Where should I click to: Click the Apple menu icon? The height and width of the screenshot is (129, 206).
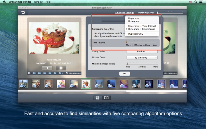point(4,2)
